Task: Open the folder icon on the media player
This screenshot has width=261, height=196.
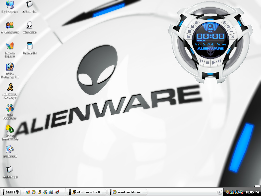Action: 188,37
